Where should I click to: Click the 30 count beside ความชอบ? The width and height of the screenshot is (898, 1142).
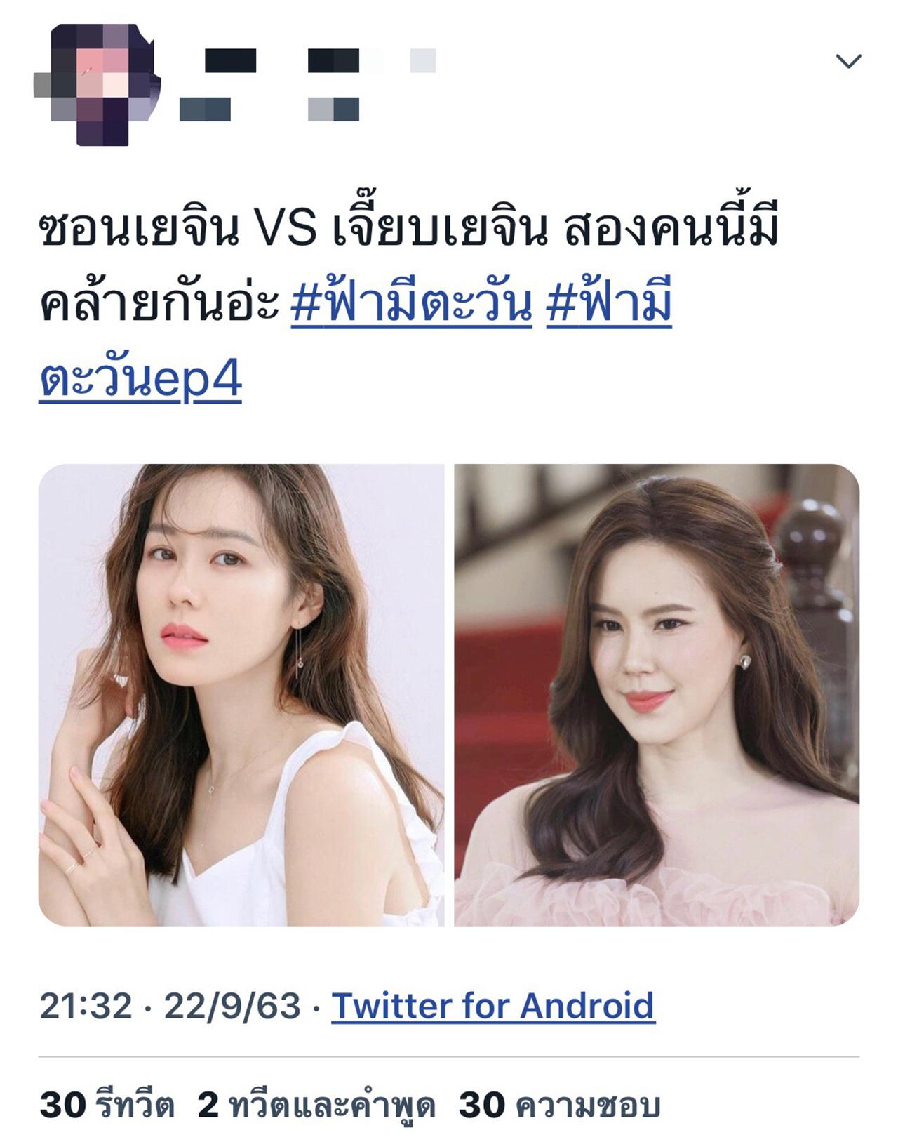481,1106
